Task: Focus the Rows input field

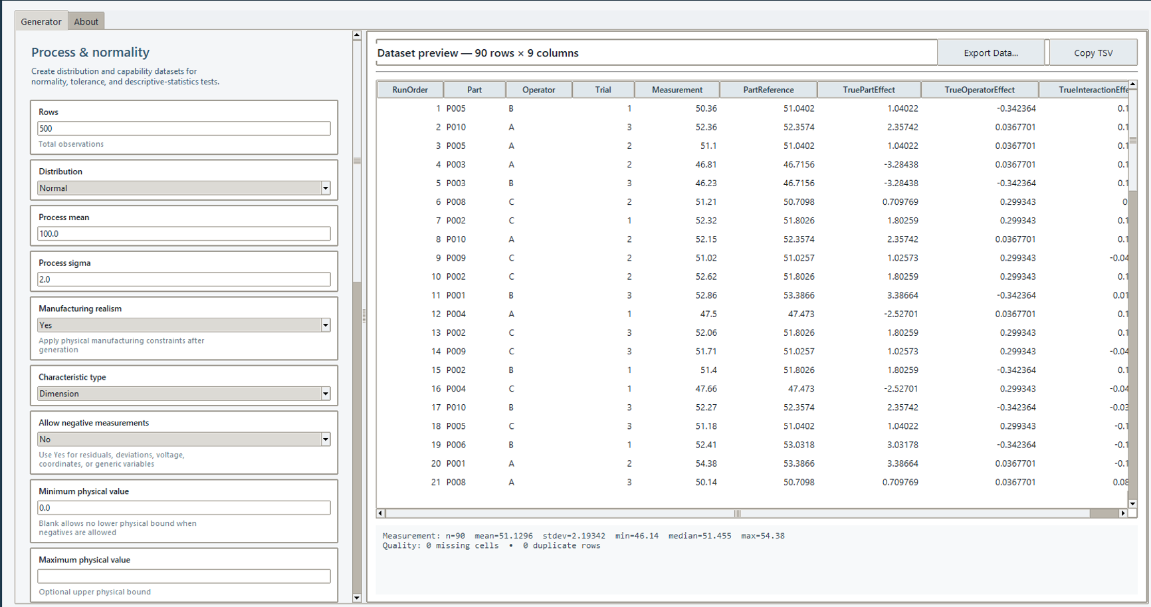Action: pos(184,128)
